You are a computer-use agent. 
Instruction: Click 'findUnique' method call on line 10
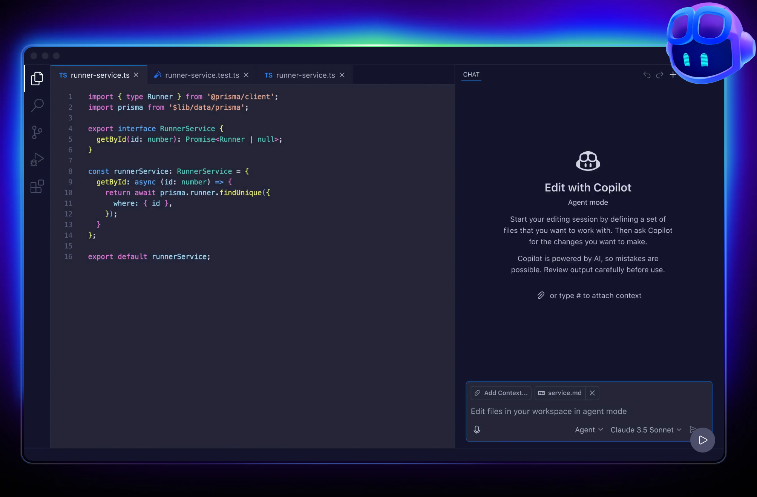tap(241, 193)
